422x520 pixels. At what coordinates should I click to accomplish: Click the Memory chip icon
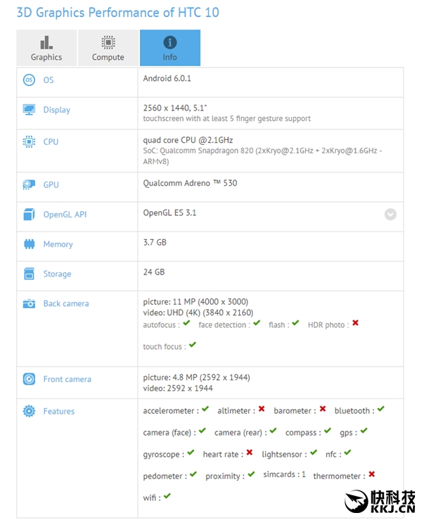(x=29, y=244)
